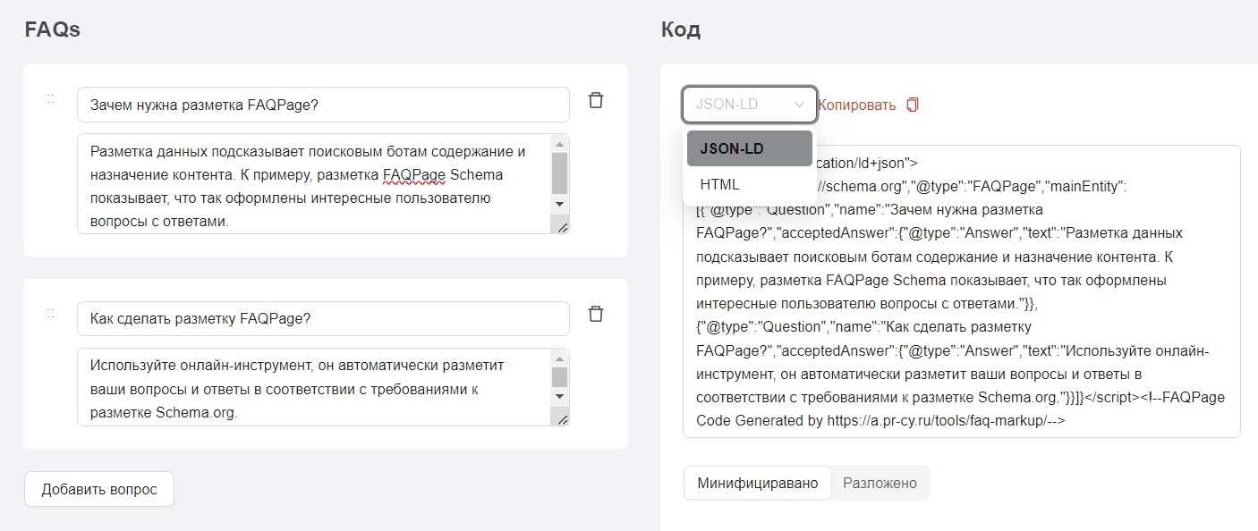
Task: Switch code view to Разложено
Action: pyautogui.click(x=880, y=483)
